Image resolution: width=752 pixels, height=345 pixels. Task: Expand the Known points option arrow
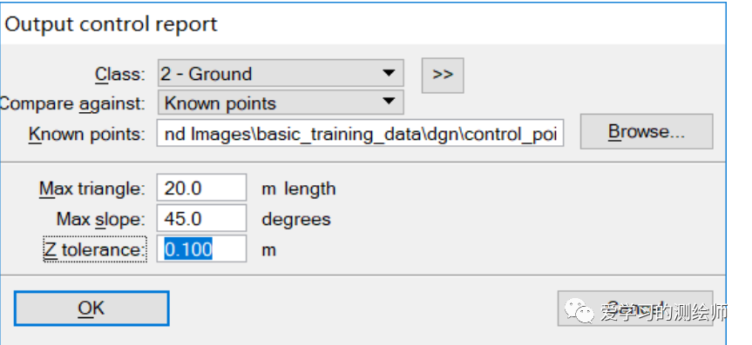[x=389, y=102]
